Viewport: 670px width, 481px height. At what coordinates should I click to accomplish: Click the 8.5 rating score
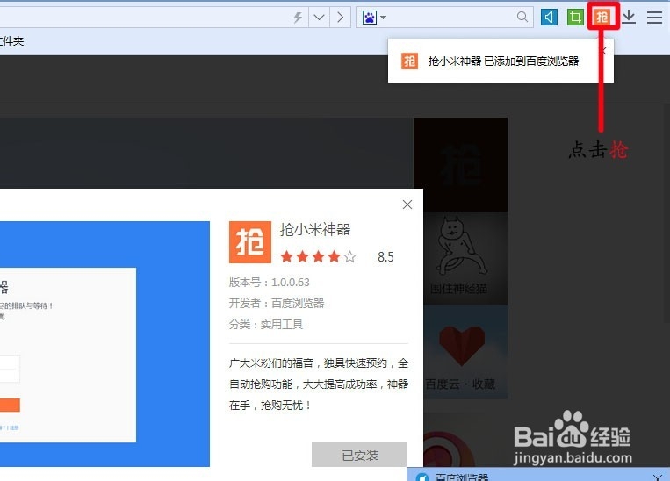tap(385, 256)
